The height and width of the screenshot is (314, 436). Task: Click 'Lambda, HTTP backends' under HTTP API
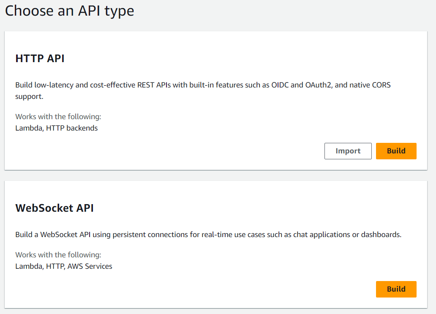[56, 128]
